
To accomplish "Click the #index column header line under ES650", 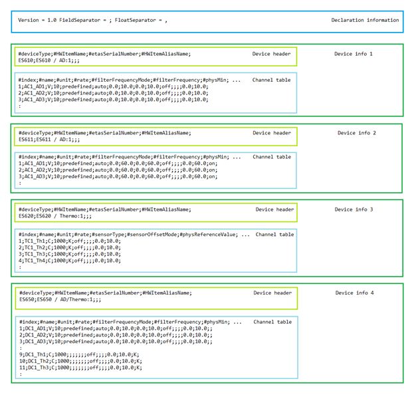I will (x=130, y=322).
